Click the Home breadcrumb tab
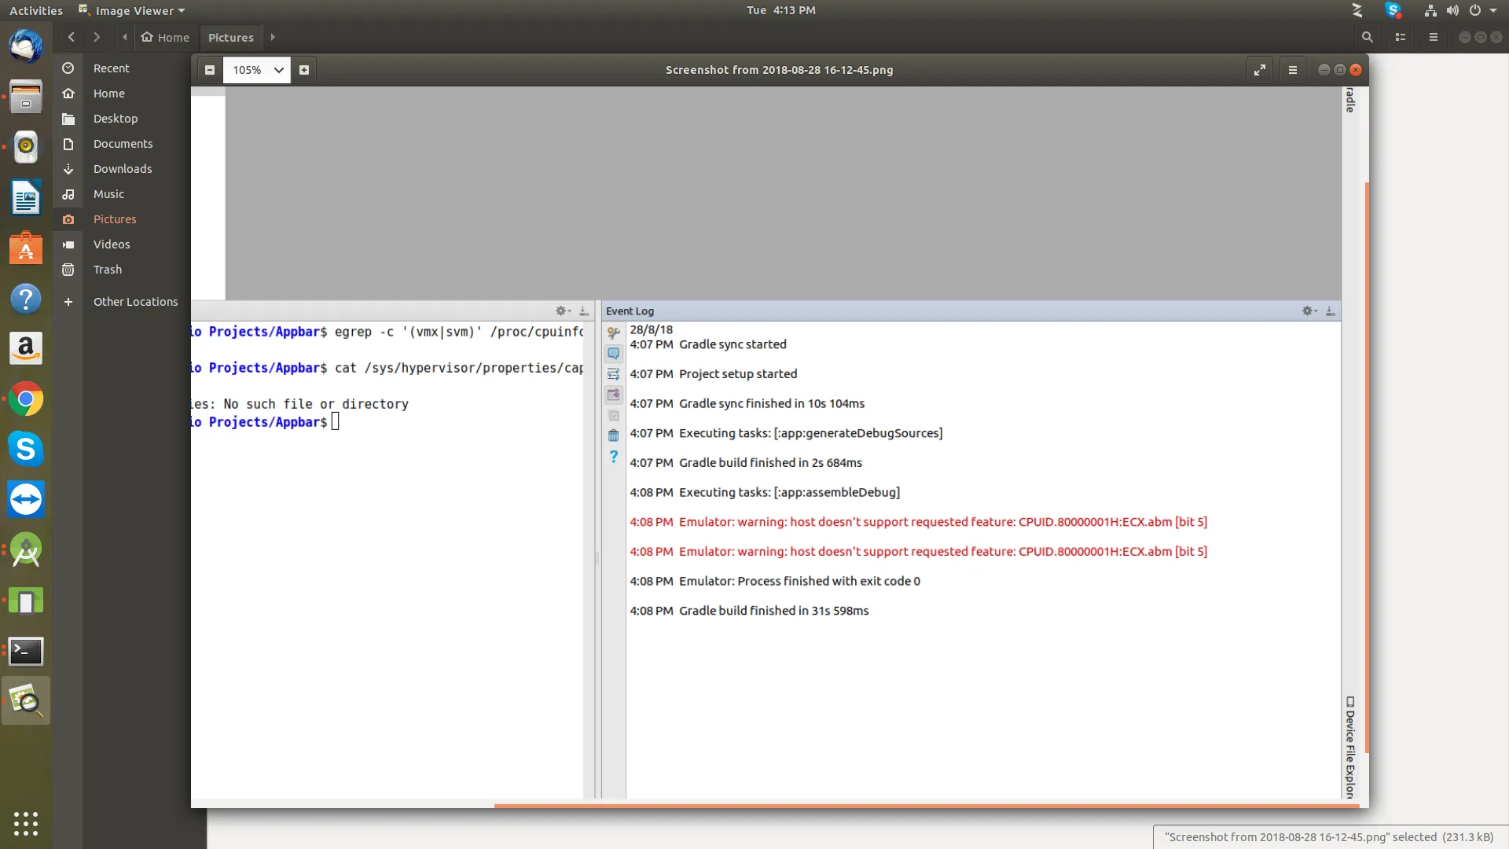 click(x=166, y=37)
